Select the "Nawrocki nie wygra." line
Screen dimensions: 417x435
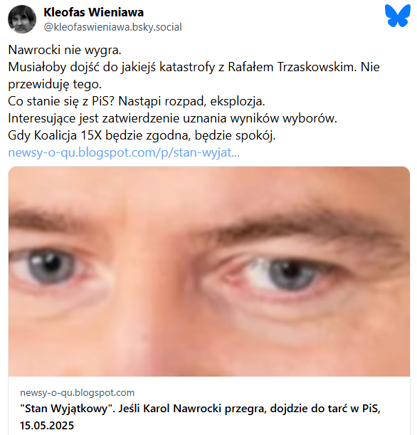tap(65, 50)
